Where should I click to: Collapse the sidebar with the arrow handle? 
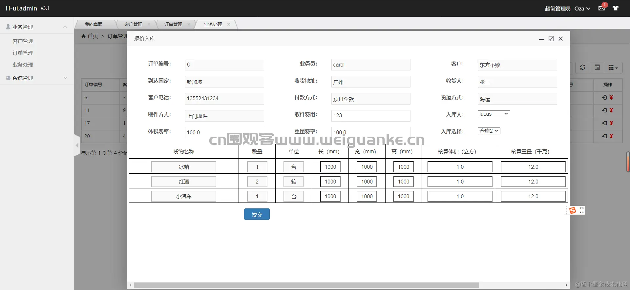tap(77, 145)
